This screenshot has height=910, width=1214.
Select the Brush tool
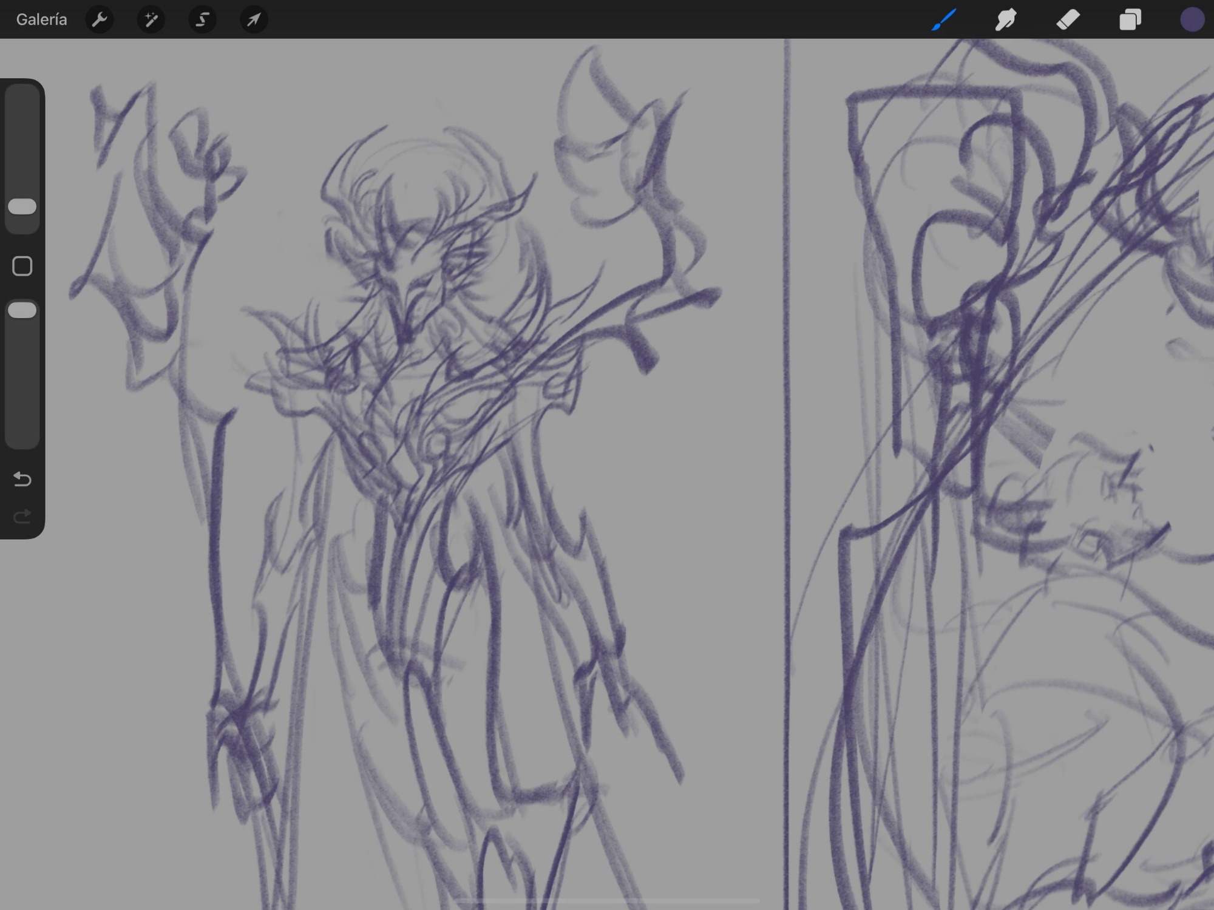(x=944, y=19)
